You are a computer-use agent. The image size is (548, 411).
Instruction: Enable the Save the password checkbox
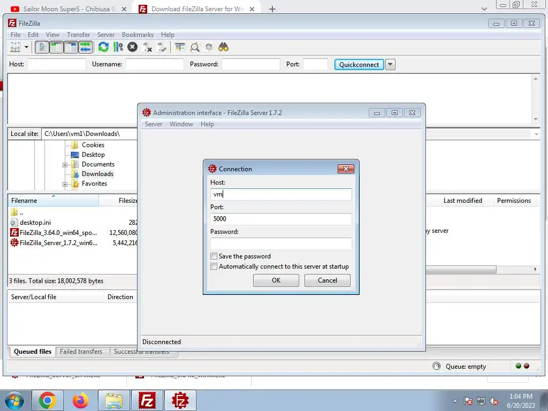tap(214, 256)
